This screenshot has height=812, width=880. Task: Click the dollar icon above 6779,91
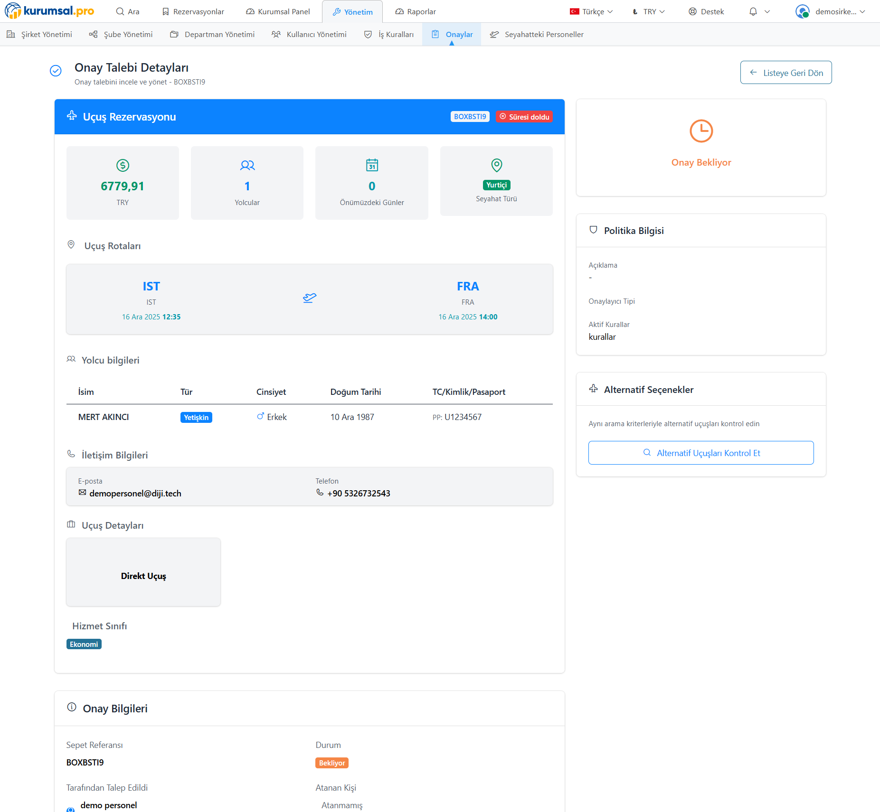123,165
